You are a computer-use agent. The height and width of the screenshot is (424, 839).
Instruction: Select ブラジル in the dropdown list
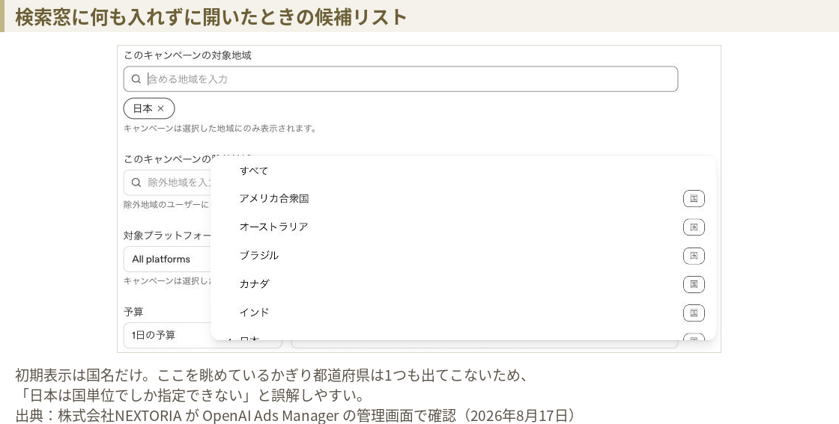tap(464, 256)
